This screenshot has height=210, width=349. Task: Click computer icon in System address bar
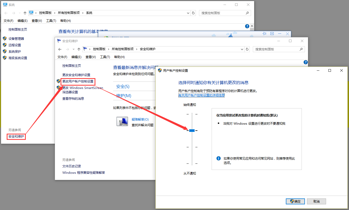tap(31, 13)
